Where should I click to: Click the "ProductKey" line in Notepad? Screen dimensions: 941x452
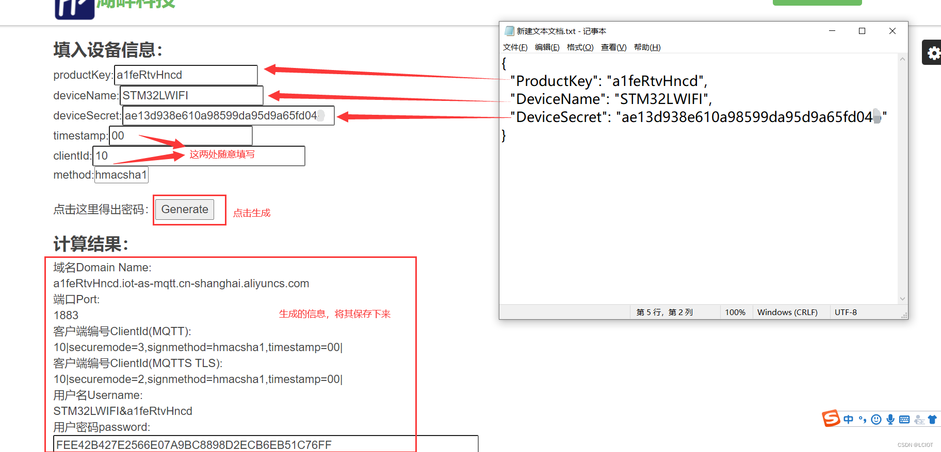pos(609,81)
